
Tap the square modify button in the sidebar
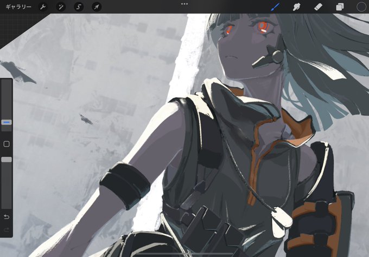pos(7,144)
